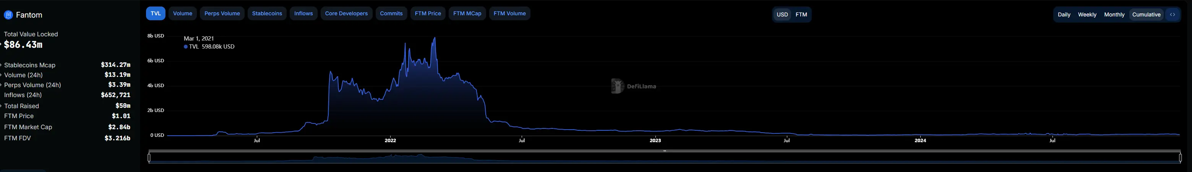Screen dimensions: 1192x172
Task: Expand the Volume (24h) row
Action: pos(2,75)
